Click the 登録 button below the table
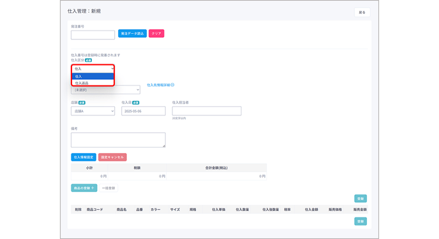439x239 pixels. pos(361,221)
